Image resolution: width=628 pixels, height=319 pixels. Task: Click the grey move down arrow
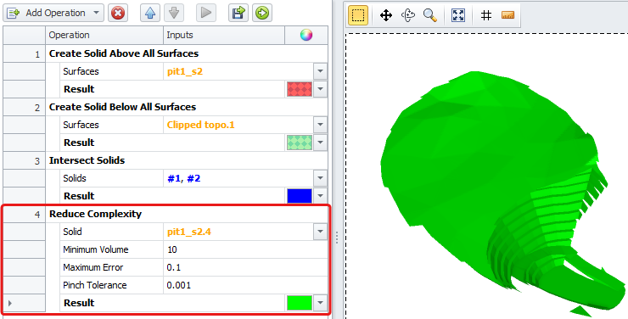coord(174,14)
